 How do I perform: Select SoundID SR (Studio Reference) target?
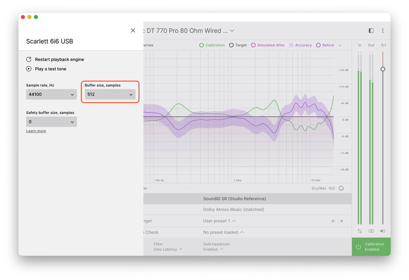pos(234,199)
